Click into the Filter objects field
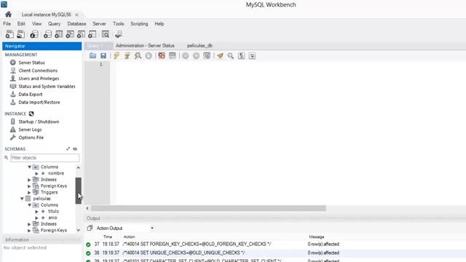 (45, 158)
